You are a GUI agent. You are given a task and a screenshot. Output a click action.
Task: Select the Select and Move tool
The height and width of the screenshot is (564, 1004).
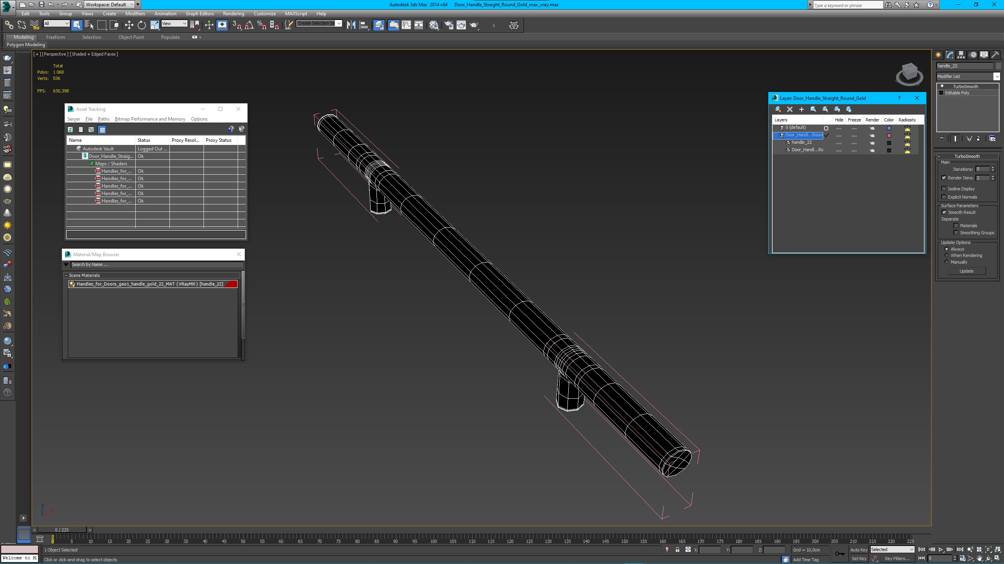coord(129,25)
